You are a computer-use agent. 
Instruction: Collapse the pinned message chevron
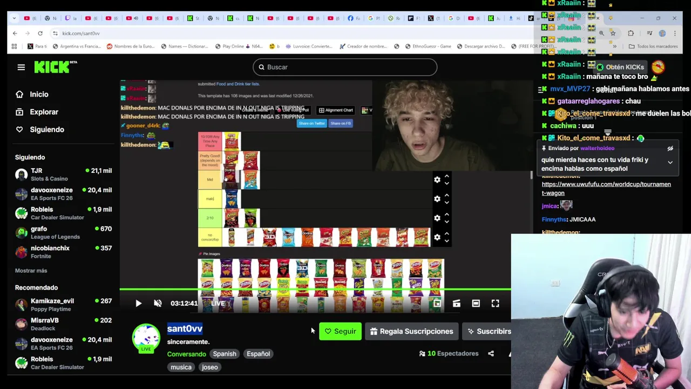click(670, 162)
